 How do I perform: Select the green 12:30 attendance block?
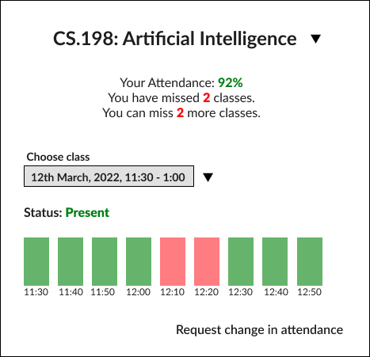pyautogui.click(x=241, y=261)
